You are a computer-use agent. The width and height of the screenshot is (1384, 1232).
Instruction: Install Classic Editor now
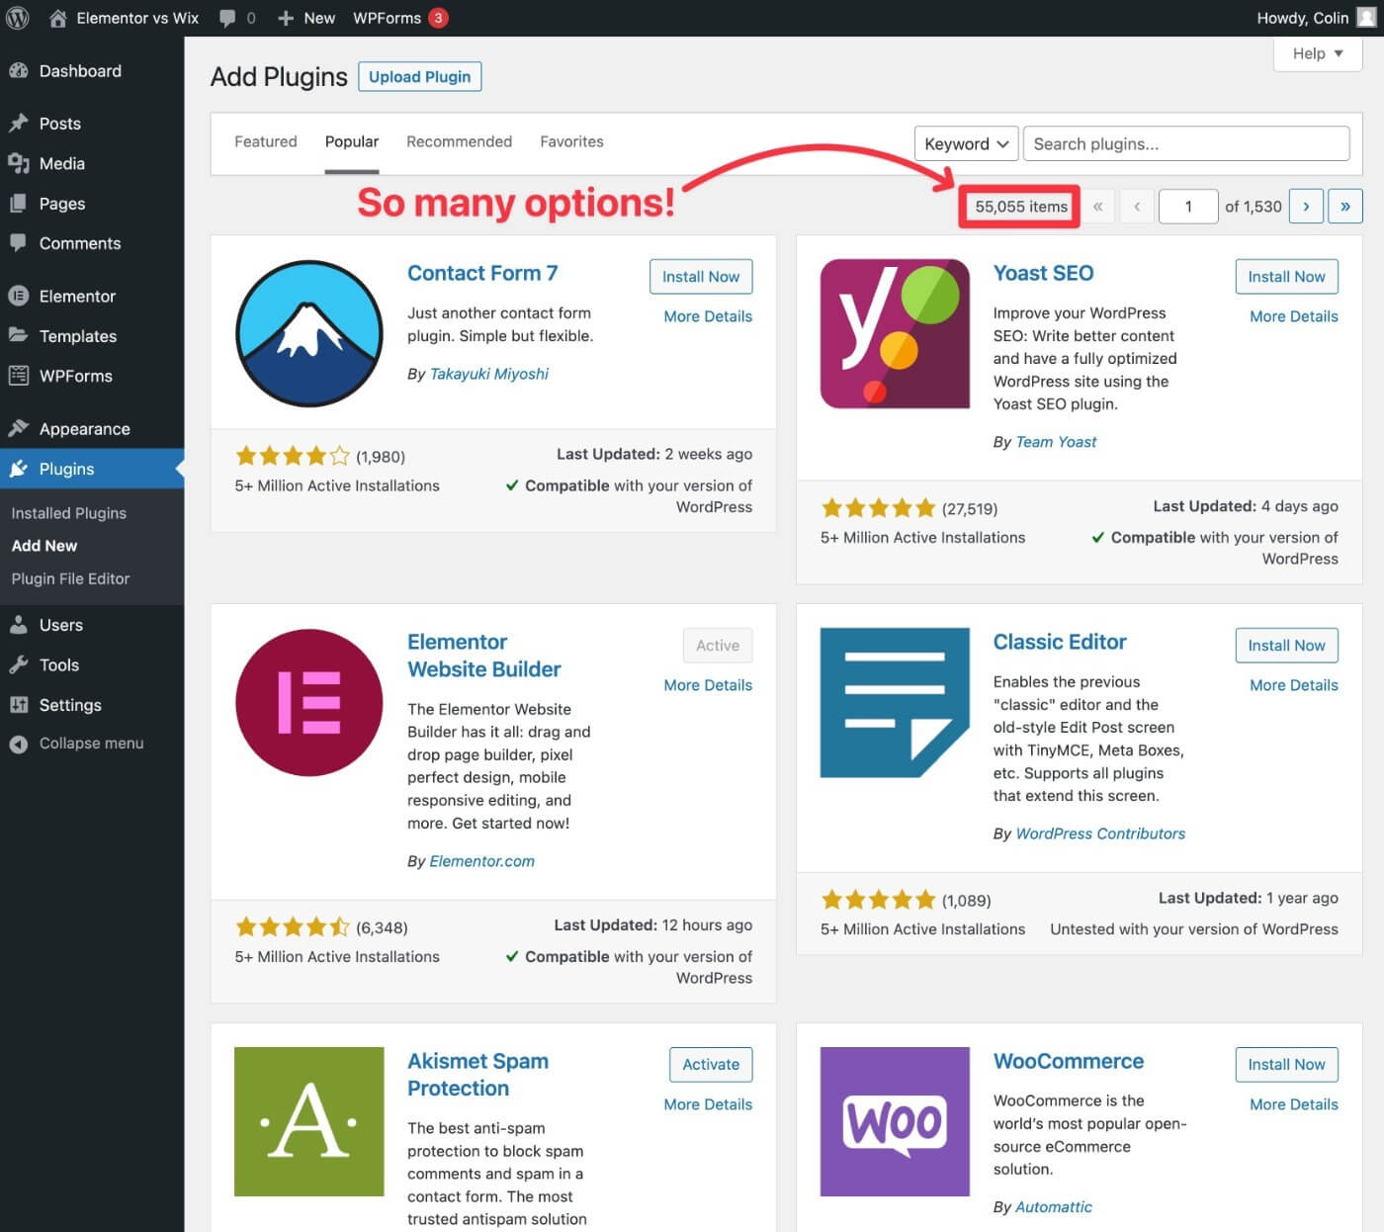[x=1286, y=646]
